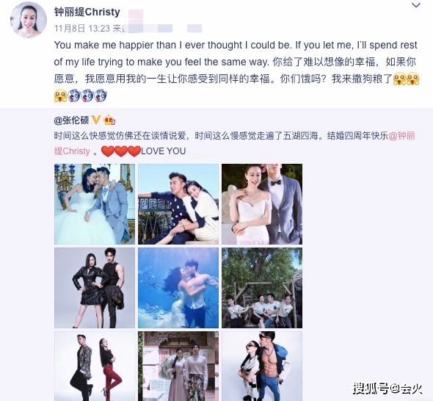Viewport: 433px width, 401px height.
Task: Open the white wedding gown photo thumbnail
Action: tap(95, 204)
